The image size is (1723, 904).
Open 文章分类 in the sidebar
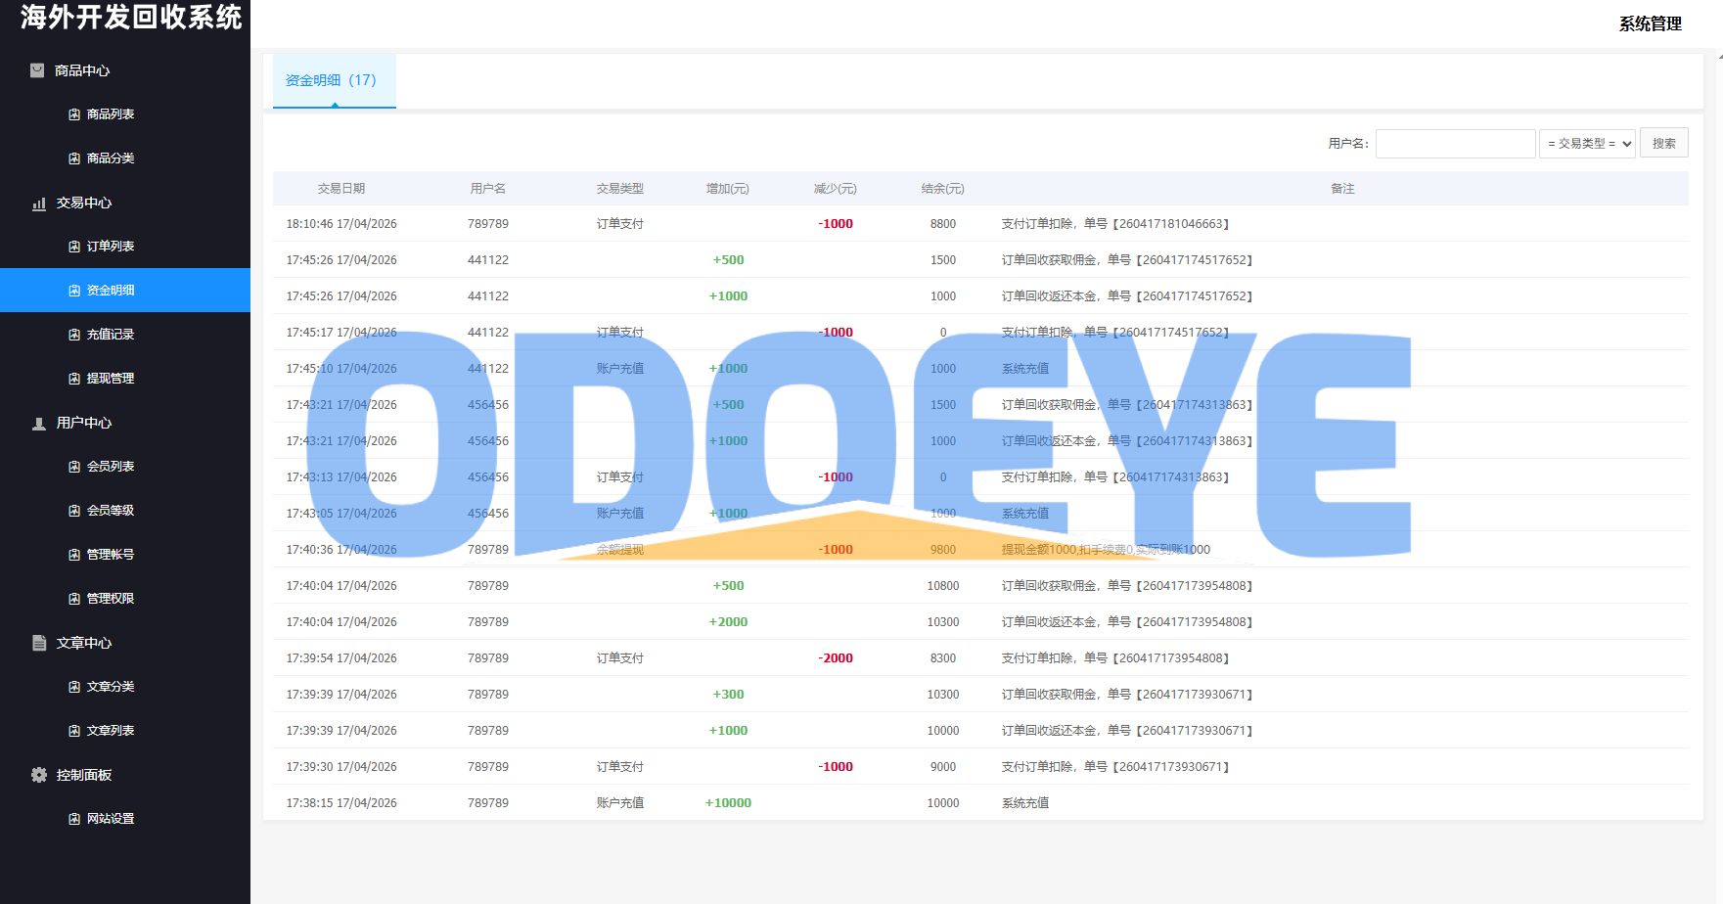tap(111, 687)
